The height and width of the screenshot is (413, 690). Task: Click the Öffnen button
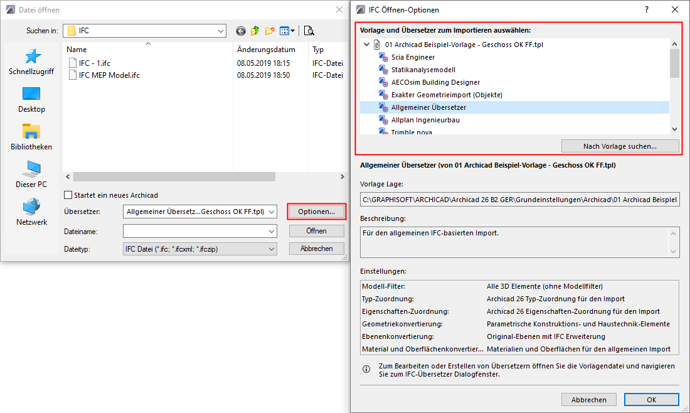[x=316, y=231]
